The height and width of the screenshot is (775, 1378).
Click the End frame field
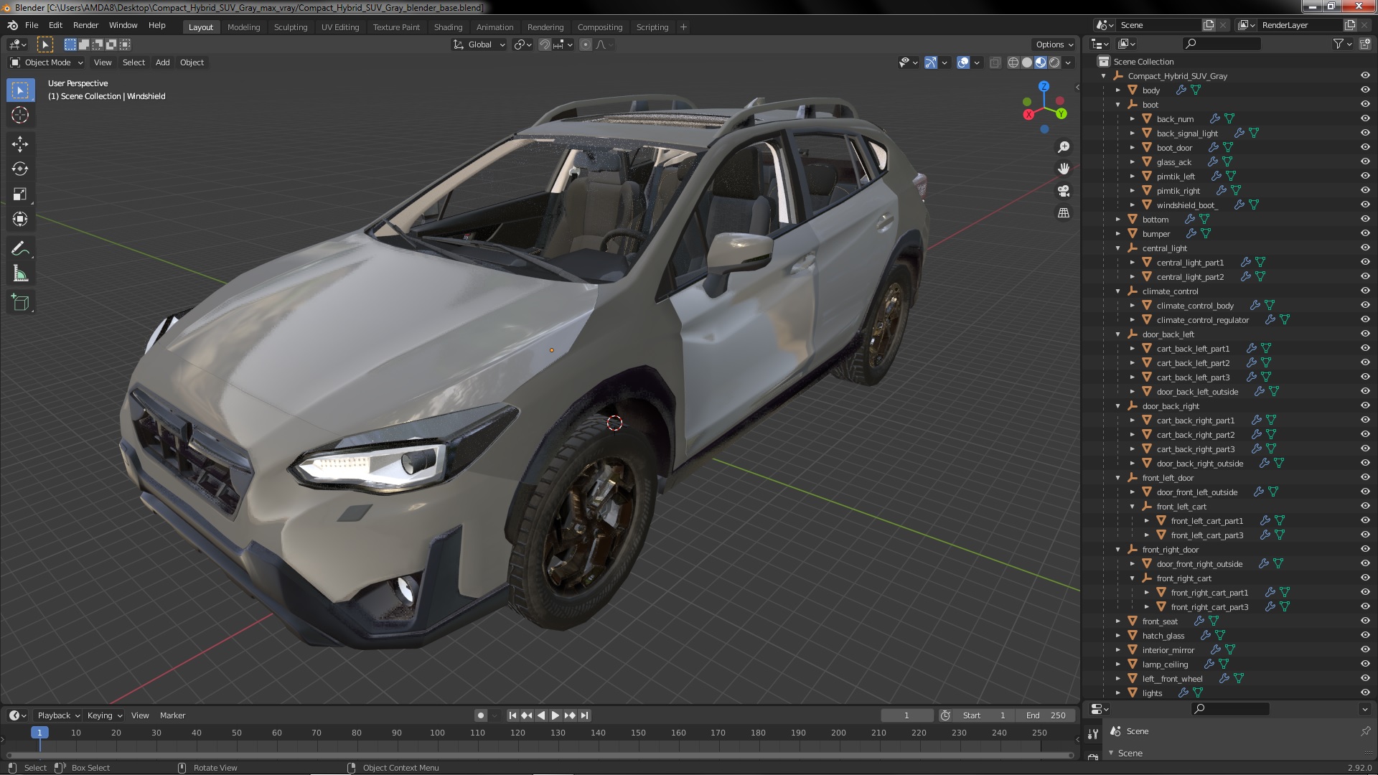click(x=1046, y=715)
